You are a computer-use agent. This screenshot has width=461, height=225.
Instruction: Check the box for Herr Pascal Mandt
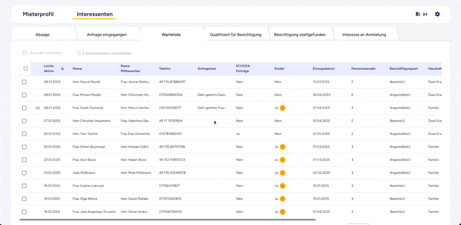24,82
